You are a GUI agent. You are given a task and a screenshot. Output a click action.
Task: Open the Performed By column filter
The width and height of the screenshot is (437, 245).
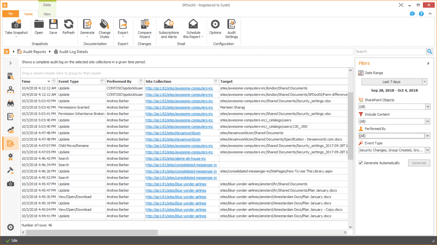[141, 81]
